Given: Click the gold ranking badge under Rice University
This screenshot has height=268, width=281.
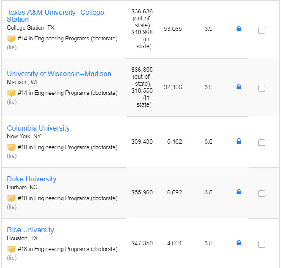Looking at the screenshot, I should 11,249.
